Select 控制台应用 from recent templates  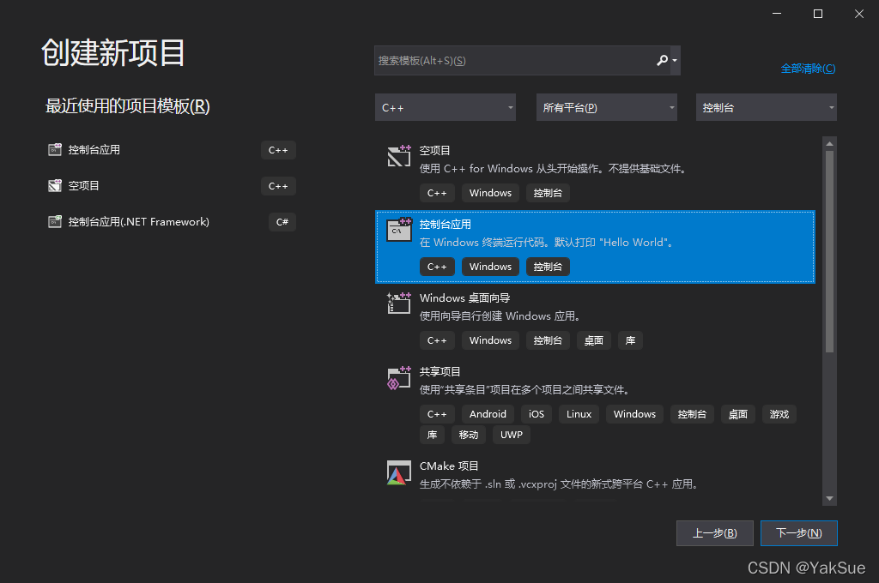click(x=94, y=149)
